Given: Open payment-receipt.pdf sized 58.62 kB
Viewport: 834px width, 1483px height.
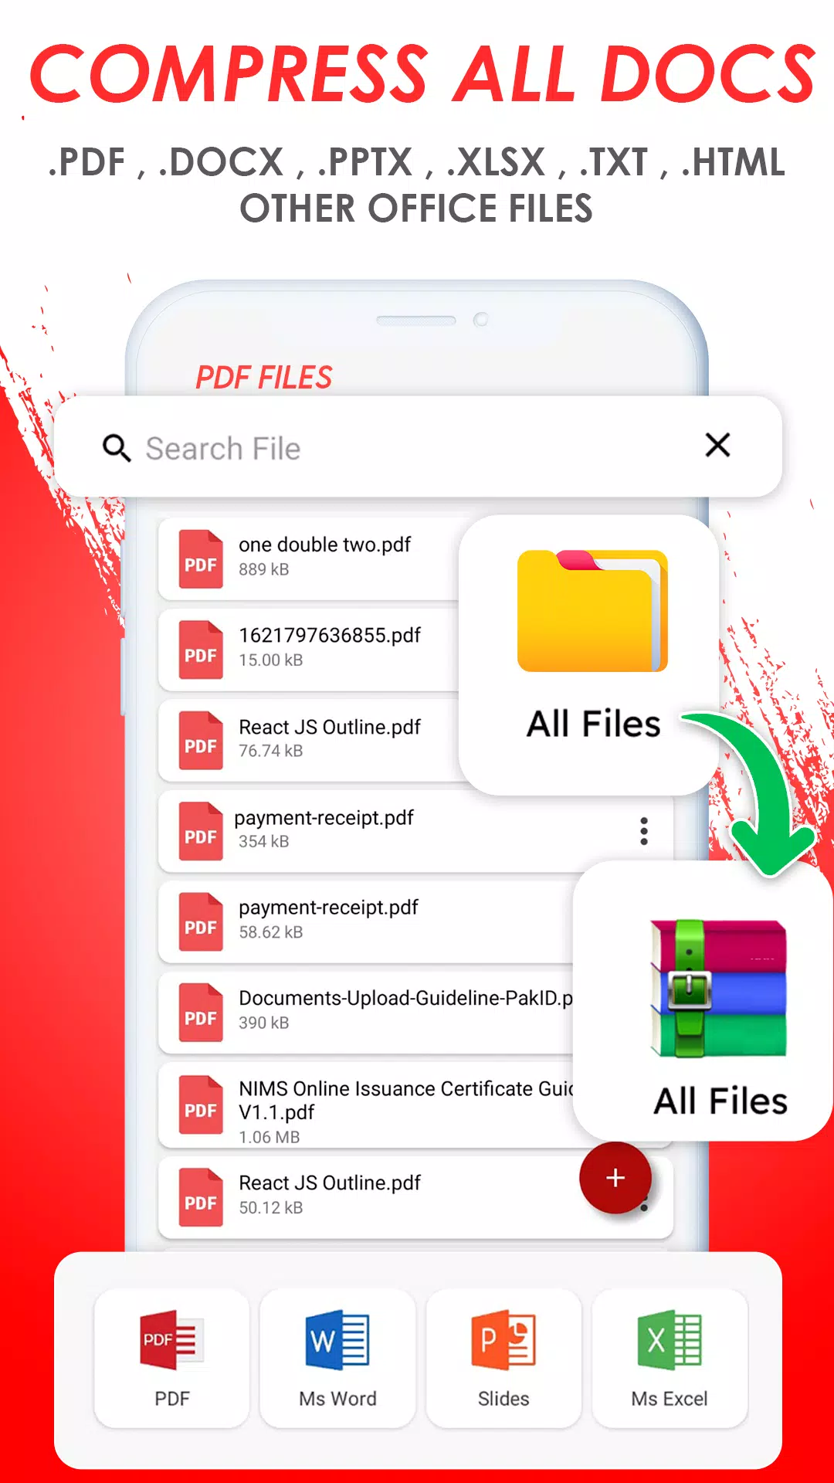Looking at the screenshot, I should pos(366,921).
